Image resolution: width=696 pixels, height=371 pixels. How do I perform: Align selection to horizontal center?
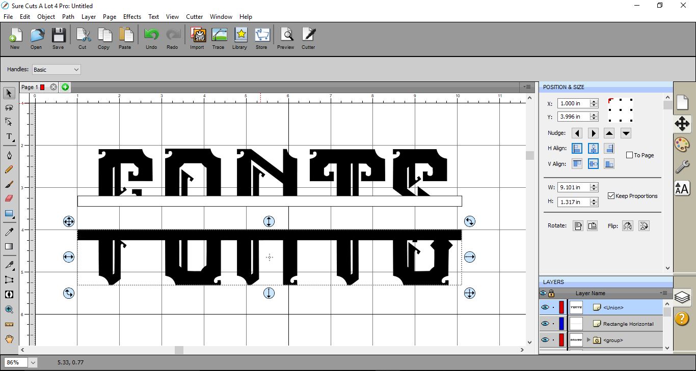pyautogui.click(x=593, y=149)
